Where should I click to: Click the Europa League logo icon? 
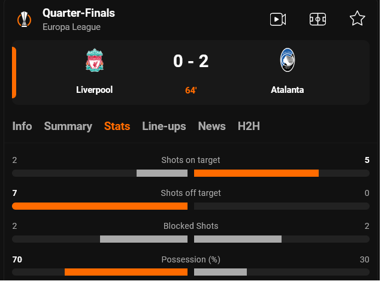24,19
